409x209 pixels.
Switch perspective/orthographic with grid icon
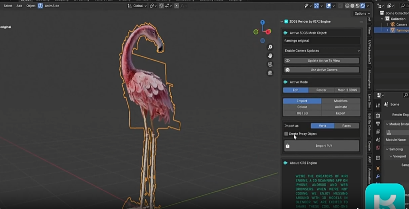click(270, 73)
